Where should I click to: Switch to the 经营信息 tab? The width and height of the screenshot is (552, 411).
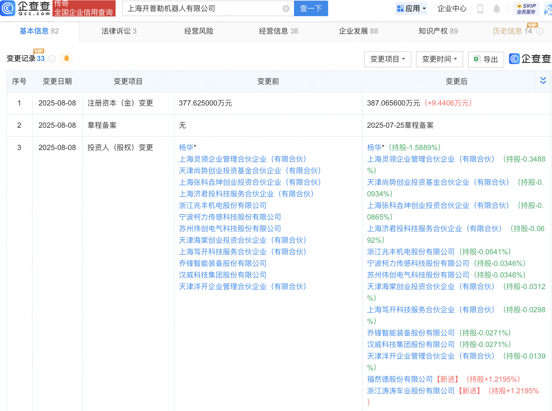[x=278, y=31]
